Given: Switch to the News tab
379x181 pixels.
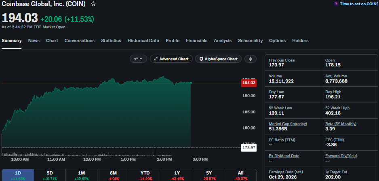Looking at the screenshot, I should pyautogui.click(x=34, y=41).
